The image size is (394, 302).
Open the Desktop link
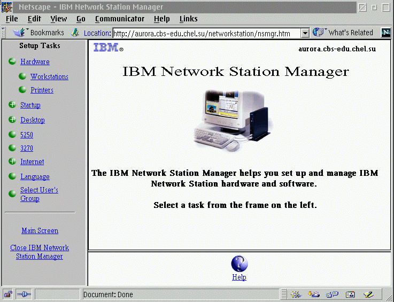(33, 120)
